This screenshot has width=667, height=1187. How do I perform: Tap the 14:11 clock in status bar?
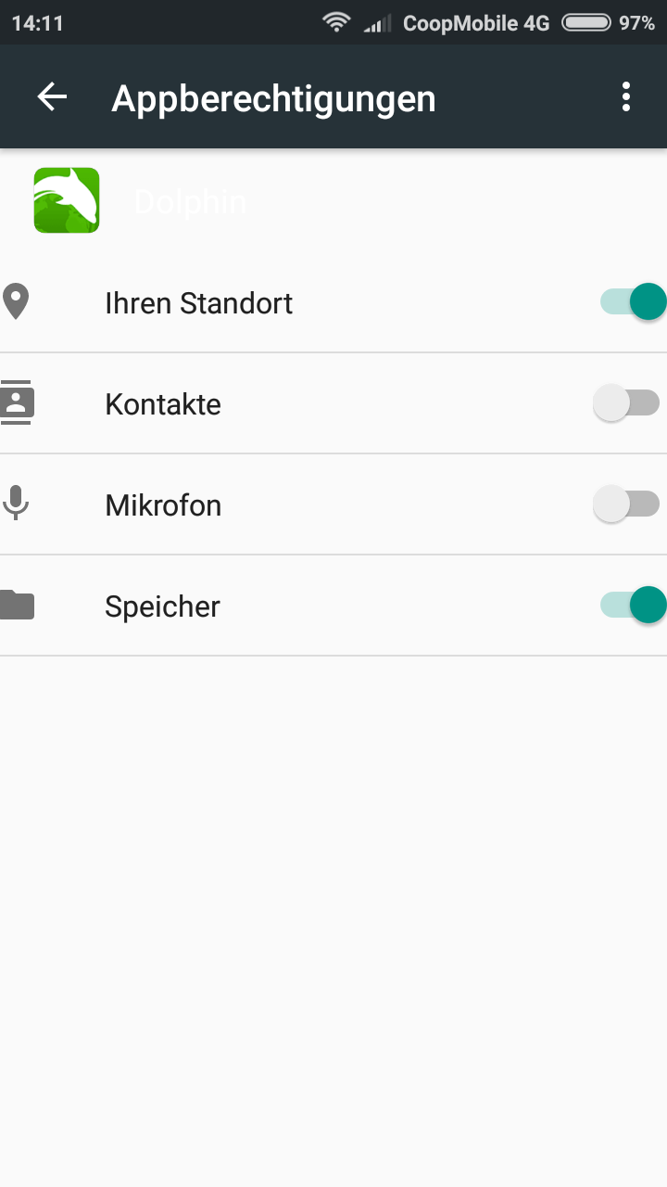tap(37, 23)
